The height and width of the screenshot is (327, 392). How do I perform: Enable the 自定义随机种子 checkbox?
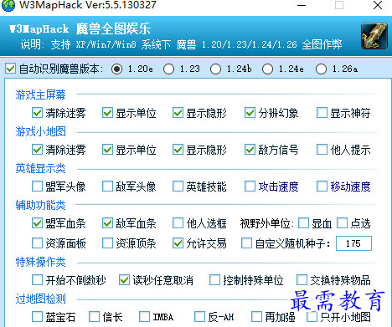click(x=246, y=243)
